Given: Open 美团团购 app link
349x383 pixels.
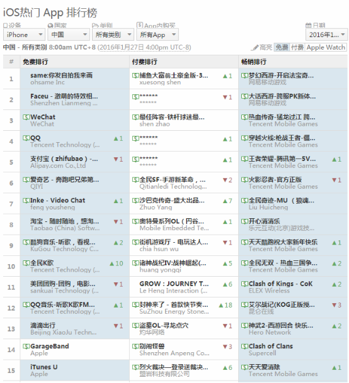Looking at the screenshot, I should tap(63, 284).
